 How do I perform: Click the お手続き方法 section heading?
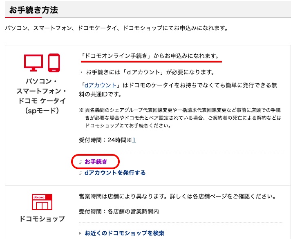point(34,10)
